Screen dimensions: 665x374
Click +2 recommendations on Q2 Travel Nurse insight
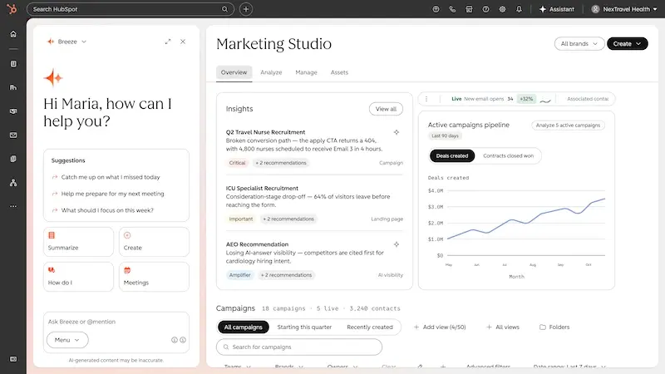pyautogui.click(x=281, y=163)
